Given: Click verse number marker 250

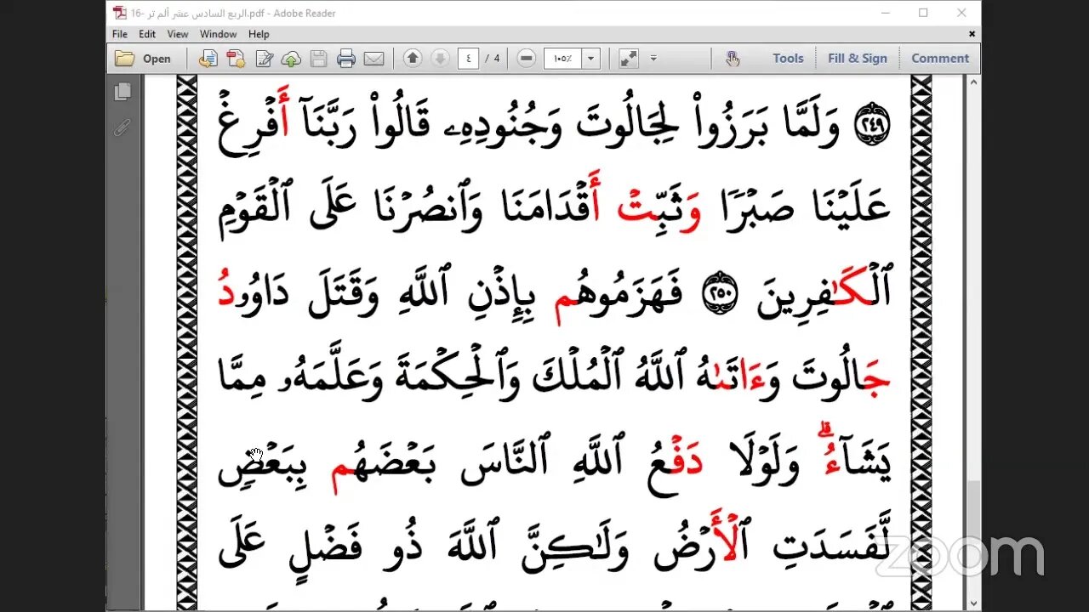Looking at the screenshot, I should 721,292.
